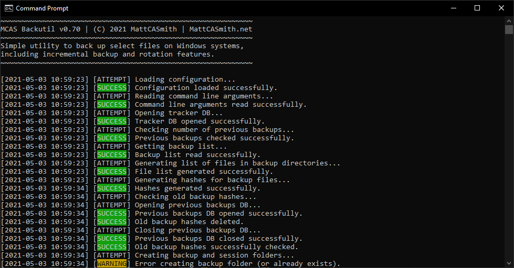514x268 pixels.
Task: Click 'Checking old backup hashes...' line
Action: pos(195,197)
